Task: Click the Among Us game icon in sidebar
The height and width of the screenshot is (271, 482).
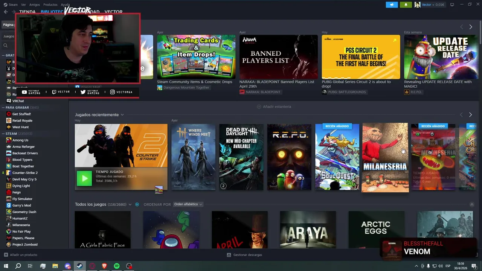Action: tap(9, 140)
